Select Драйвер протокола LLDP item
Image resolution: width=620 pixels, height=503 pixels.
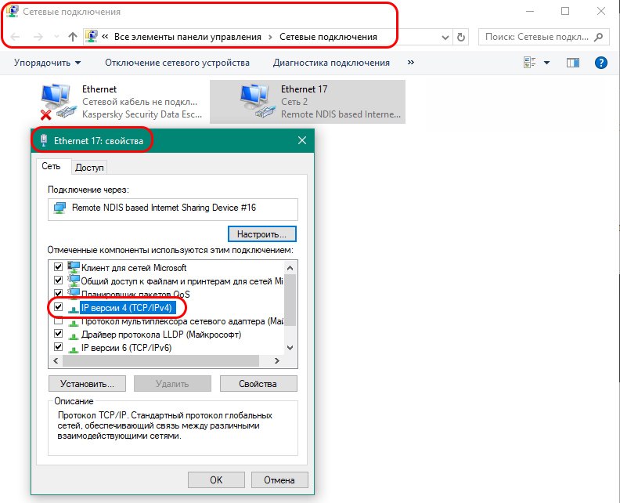click(x=161, y=335)
